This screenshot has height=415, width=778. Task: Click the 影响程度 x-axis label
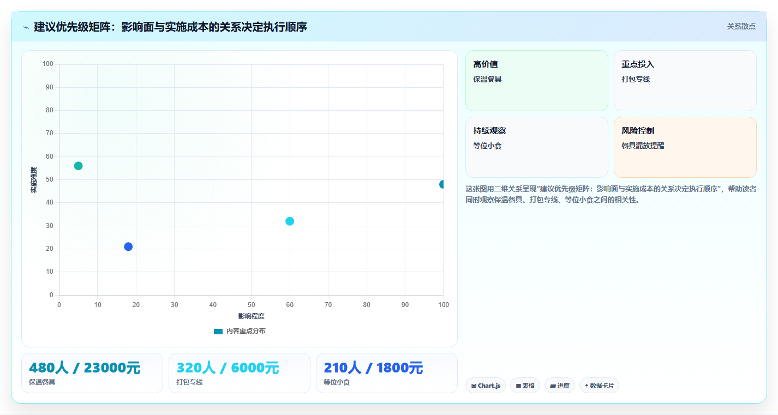(x=251, y=316)
